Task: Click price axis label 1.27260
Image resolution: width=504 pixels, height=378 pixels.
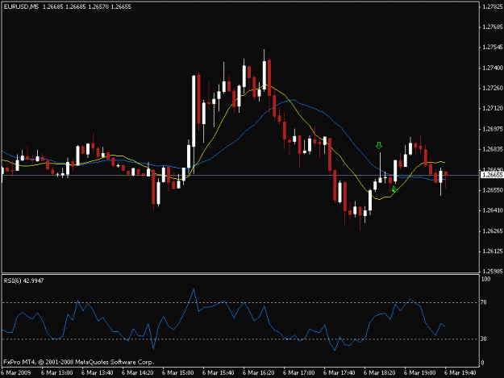Action: point(493,88)
